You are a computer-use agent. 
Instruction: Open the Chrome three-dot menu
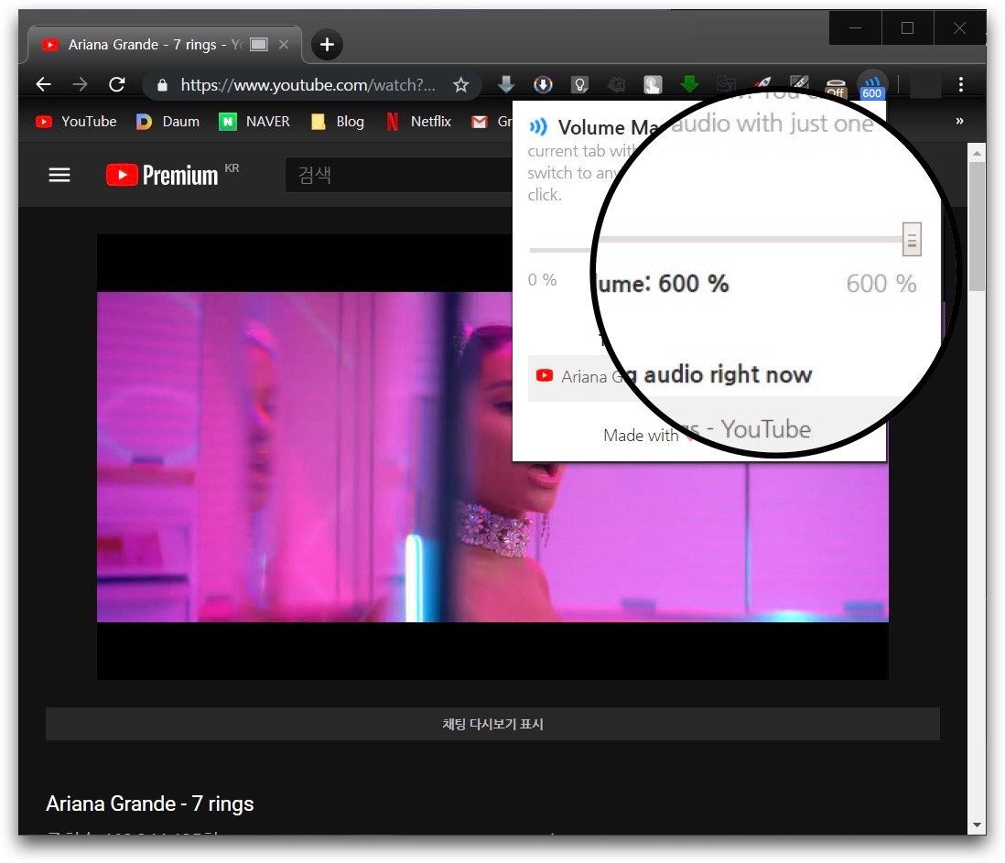coord(960,84)
